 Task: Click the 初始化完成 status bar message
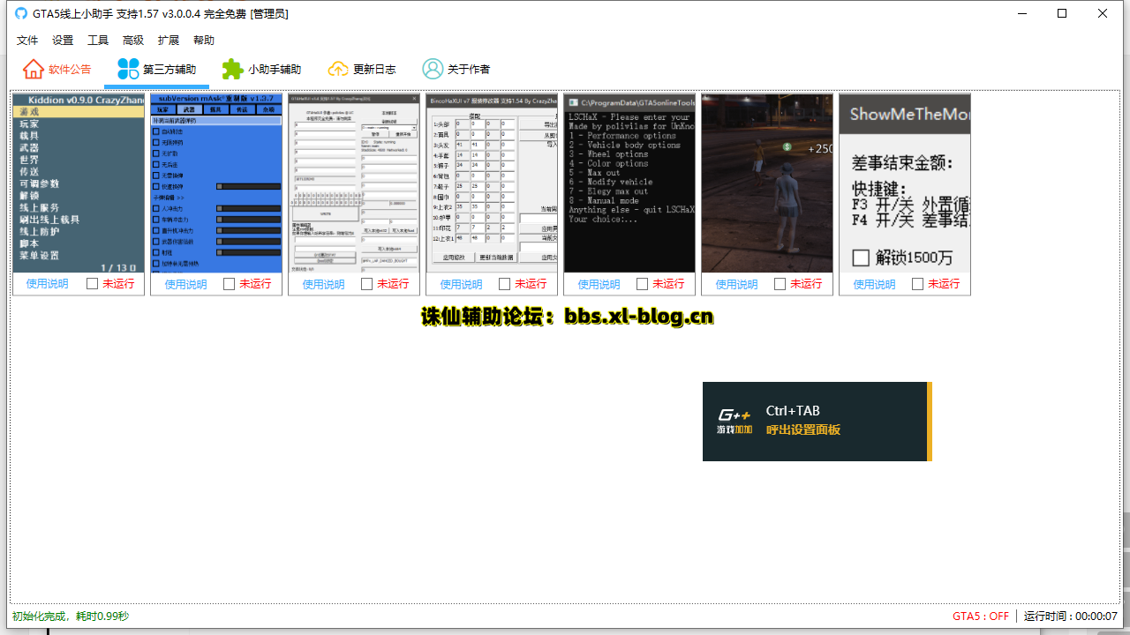[71, 616]
